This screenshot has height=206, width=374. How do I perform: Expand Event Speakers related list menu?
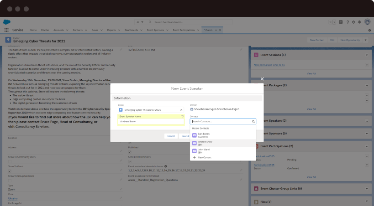(367, 121)
